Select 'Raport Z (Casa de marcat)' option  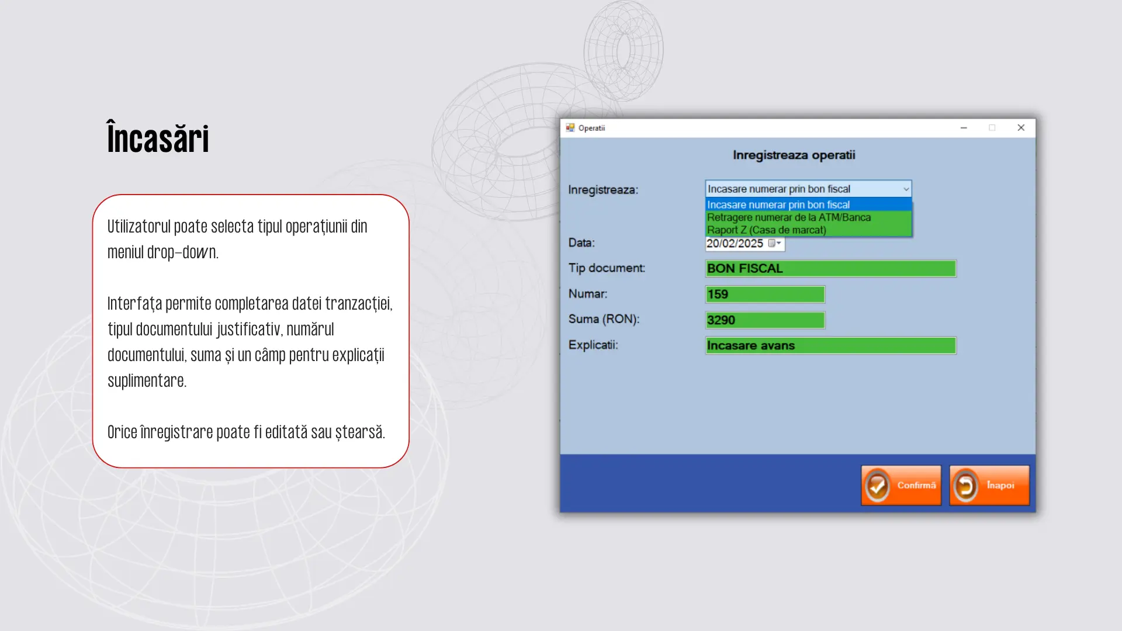(x=808, y=230)
